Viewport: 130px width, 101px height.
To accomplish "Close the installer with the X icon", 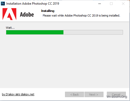I will pyautogui.click(x=123, y=4).
